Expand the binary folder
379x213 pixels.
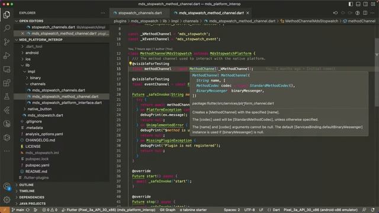(x=36, y=78)
